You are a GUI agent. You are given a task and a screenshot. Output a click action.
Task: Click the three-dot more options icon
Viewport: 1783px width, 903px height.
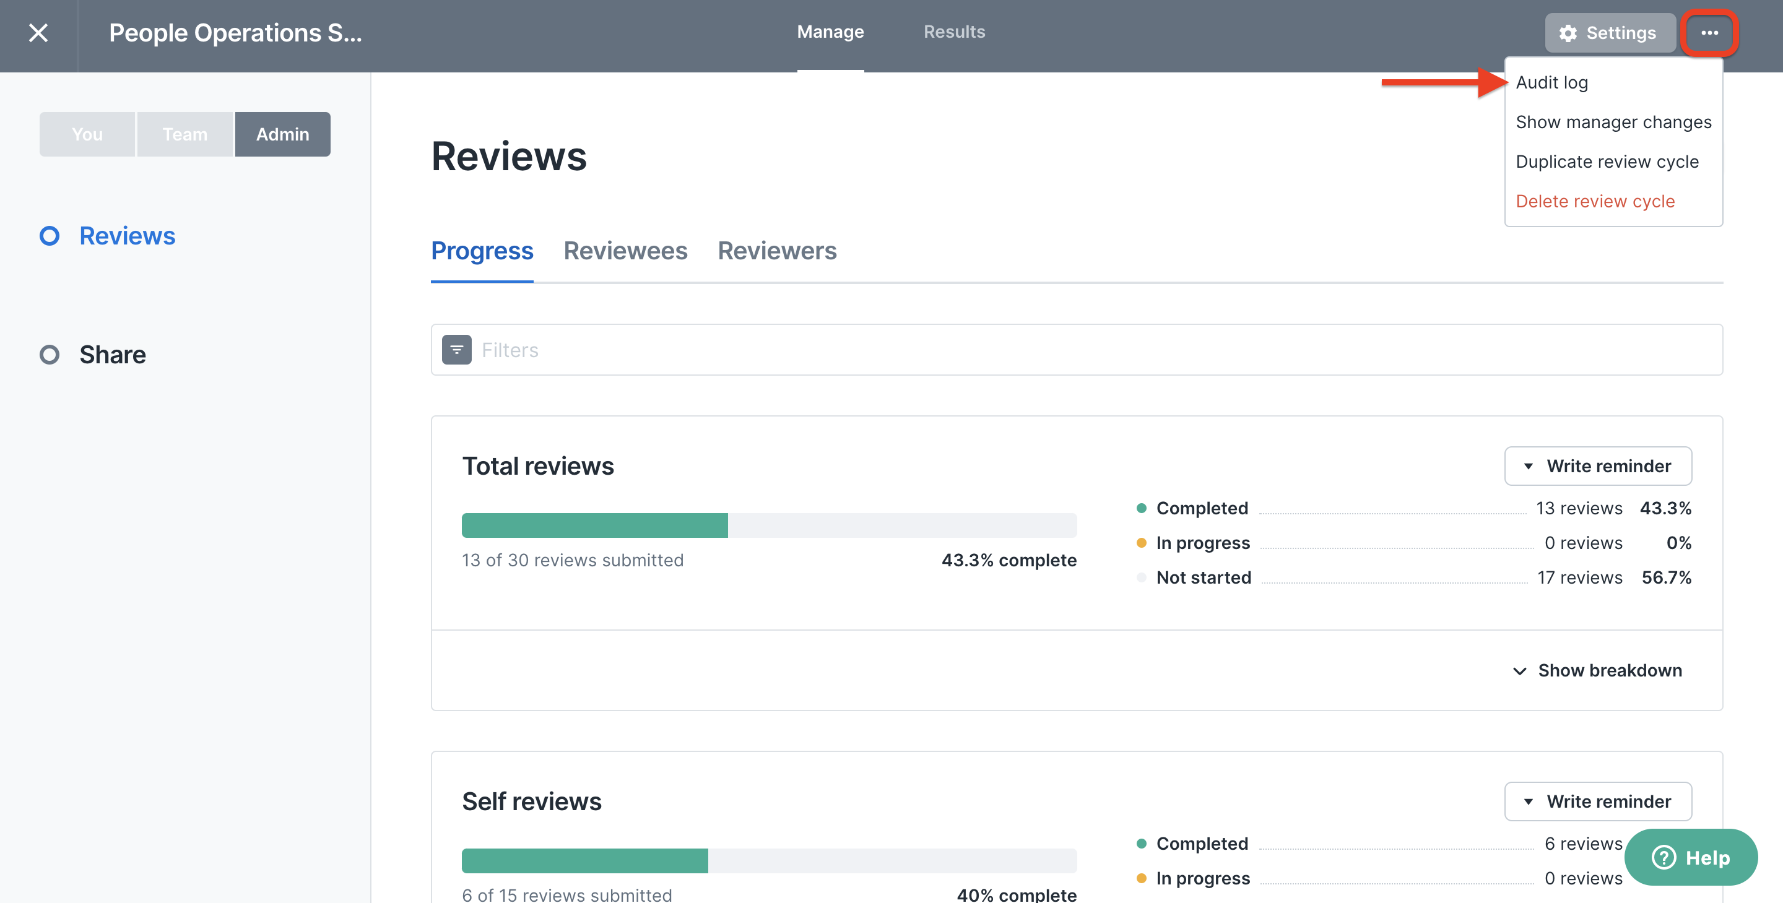coord(1711,31)
